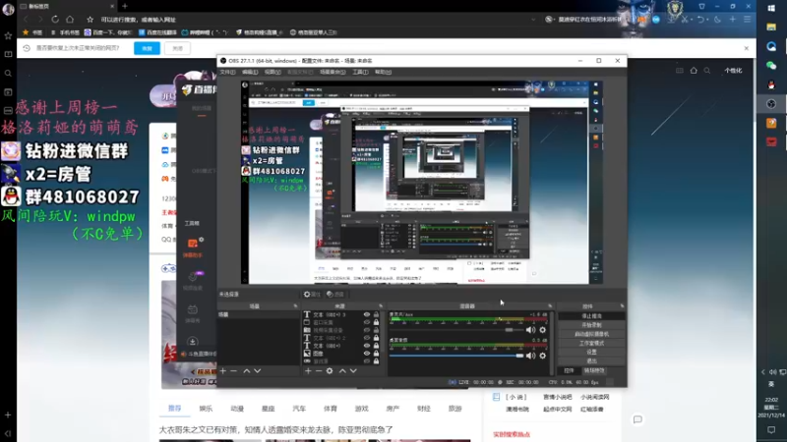This screenshot has width=787, height=442.
Task: Remove the selected source in OBS
Action: [319, 371]
